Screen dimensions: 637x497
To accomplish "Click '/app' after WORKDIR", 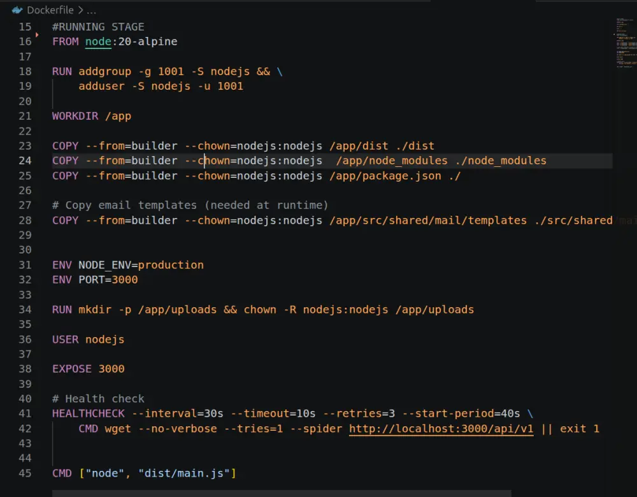I will click(x=118, y=116).
